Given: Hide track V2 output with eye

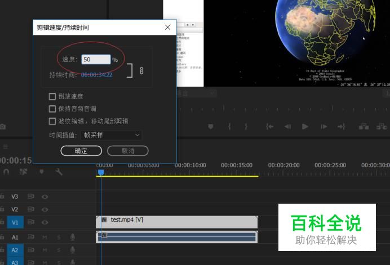Looking at the screenshot, I should coord(45,209).
